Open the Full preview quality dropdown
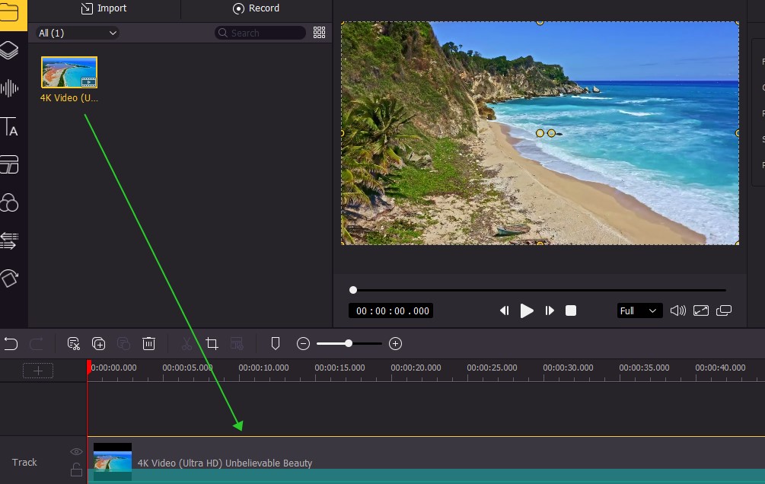Viewport: 765px width, 484px height. (639, 310)
